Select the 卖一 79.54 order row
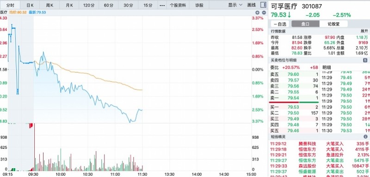 coord(294,98)
